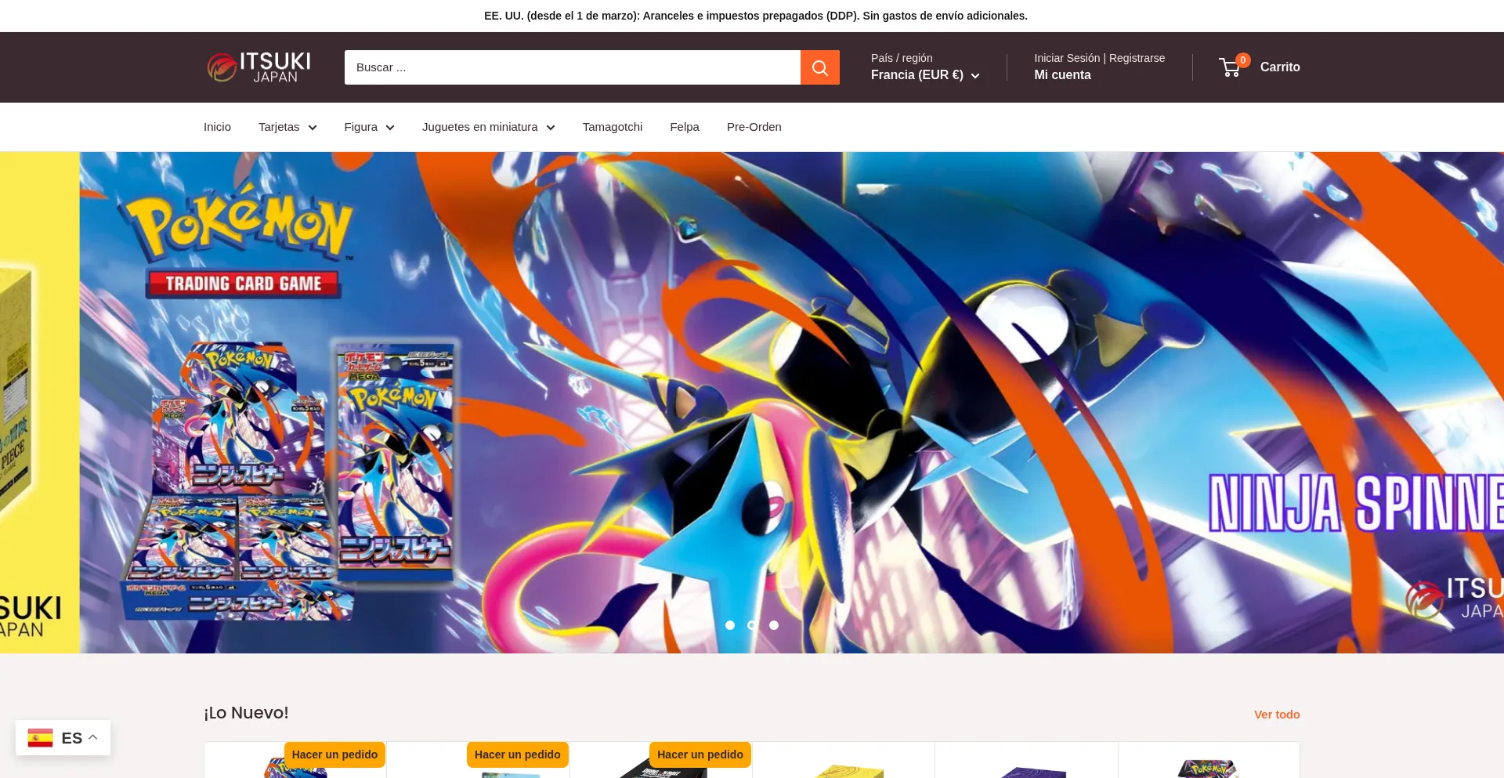This screenshot has width=1504, height=778.
Task: Open the shopping cart icon
Action: [1230, 68]
